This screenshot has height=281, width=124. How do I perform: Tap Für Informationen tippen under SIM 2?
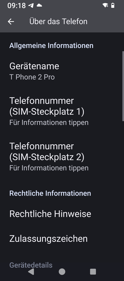[x=49, y=168]
